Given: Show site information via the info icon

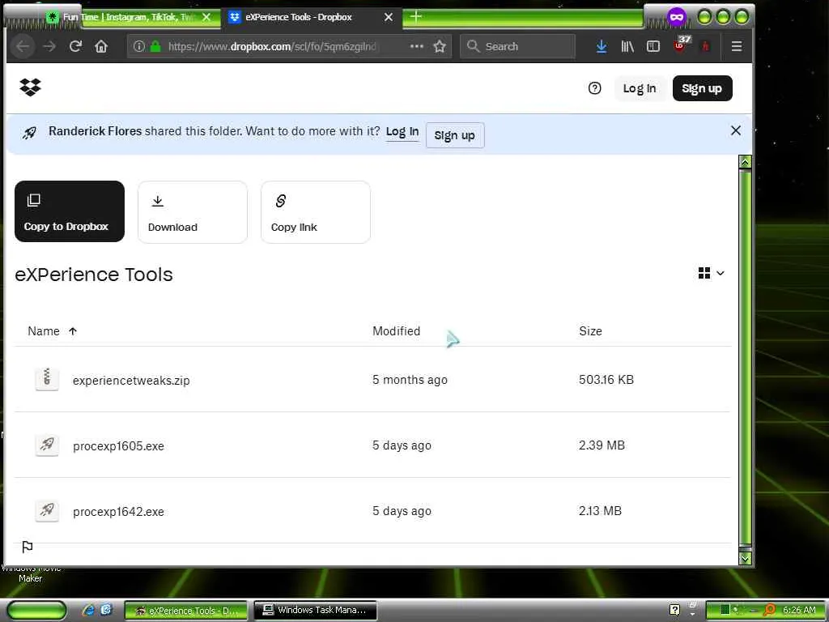Looking at the screenshot, I should (x=138, y=46).
